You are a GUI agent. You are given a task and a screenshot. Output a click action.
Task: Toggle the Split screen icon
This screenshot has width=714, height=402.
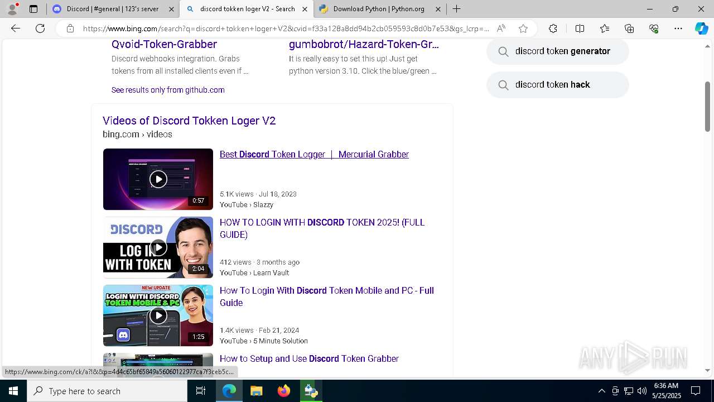point(580,28)
